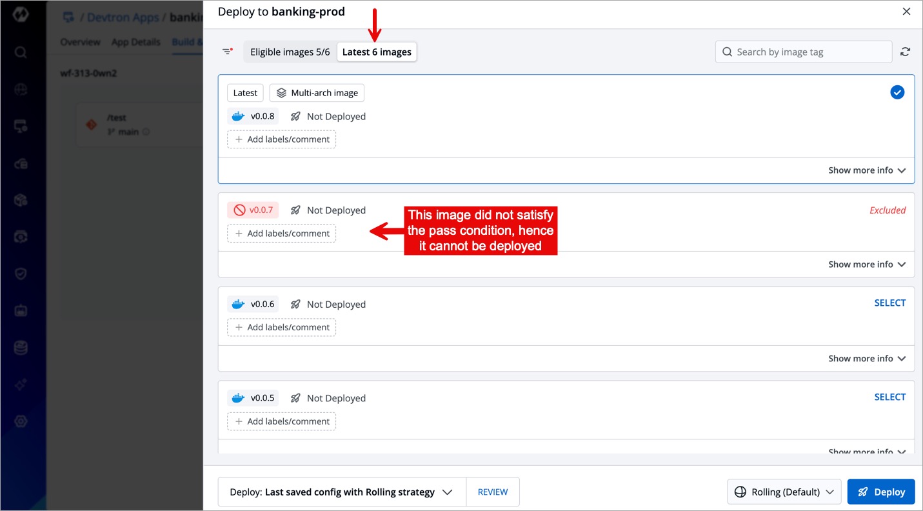Select image v0.0.5 for deployment
Viewport: 923px width, 511px height.
[x=889, y=397]
